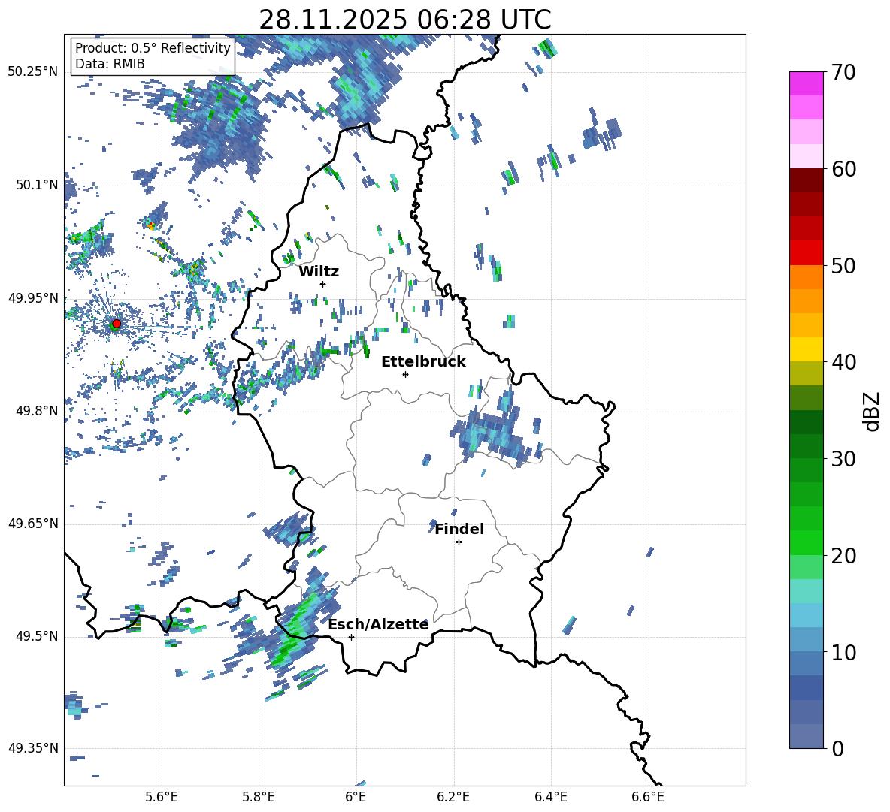The image size is (890, 812).
Task: Click the red radar site marker dot
Action: [116, 324]
